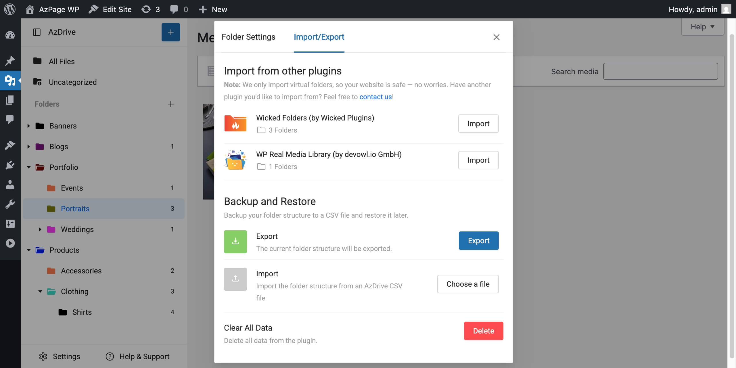Click the WP Real Media Library icon
Image resolution: width=736 pixels, height=368 pixels.
pos(235,160)
